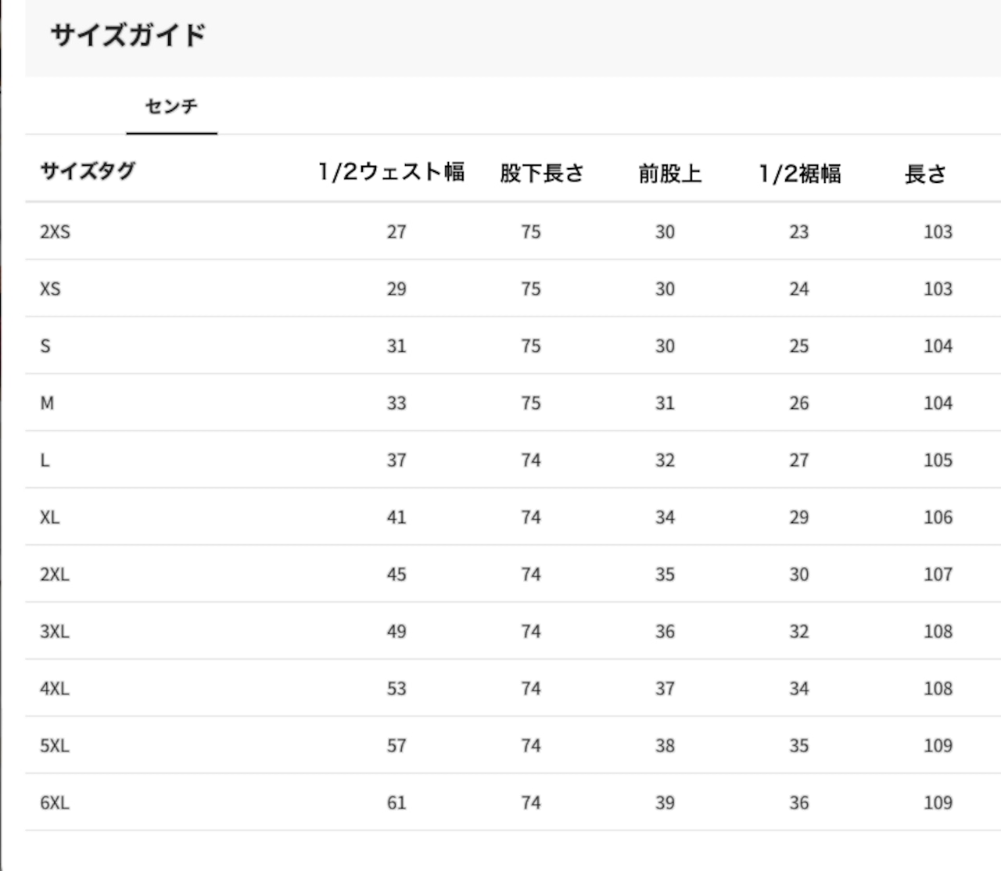The width and height of the screenshot is (1001, 871).
Task: Click the 1/2ウェスト幅 column header
Action: tap(391, 172)
